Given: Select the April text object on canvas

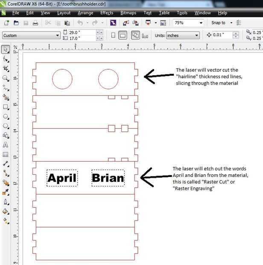Looking at the screenshot, I should click(x=62, y=178).
